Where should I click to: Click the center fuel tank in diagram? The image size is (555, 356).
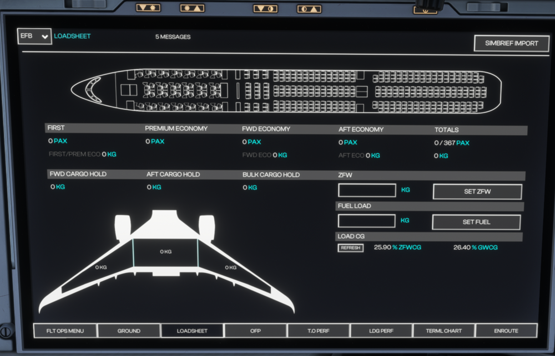(x=165, y=252)
